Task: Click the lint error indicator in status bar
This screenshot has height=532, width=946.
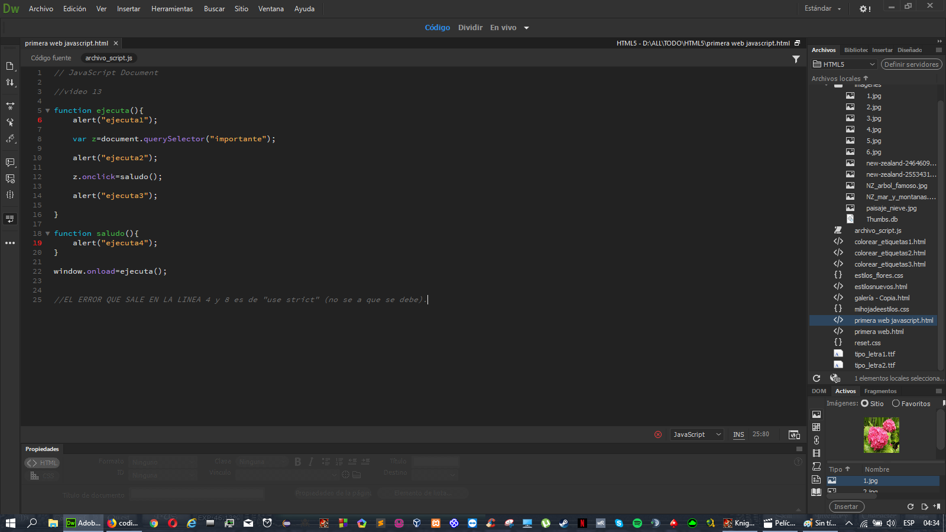Action: point(658,434)
